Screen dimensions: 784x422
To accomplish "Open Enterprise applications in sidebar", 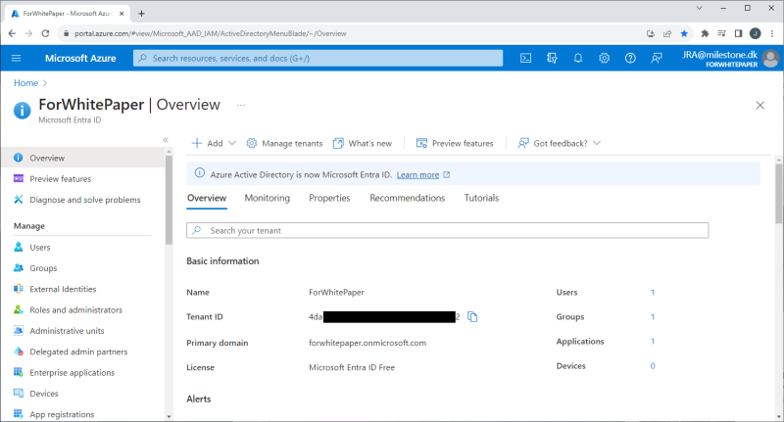I will click(x=72, y=372).
